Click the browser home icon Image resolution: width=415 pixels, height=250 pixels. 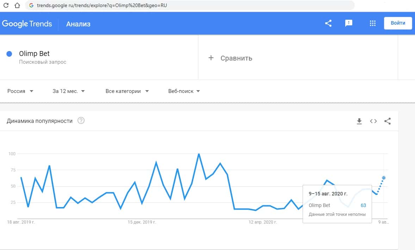17,6
